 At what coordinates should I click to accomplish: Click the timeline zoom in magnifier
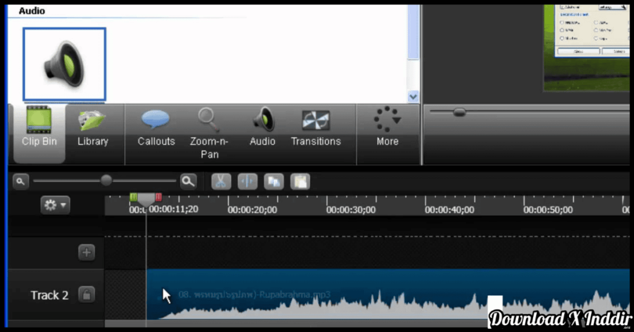point(188,181)
